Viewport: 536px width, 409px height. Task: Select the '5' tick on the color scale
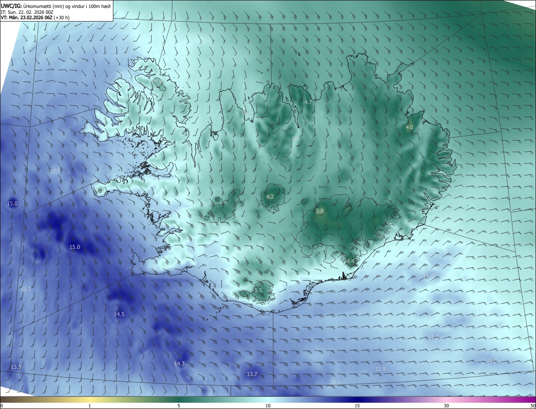tap(179, 406)
